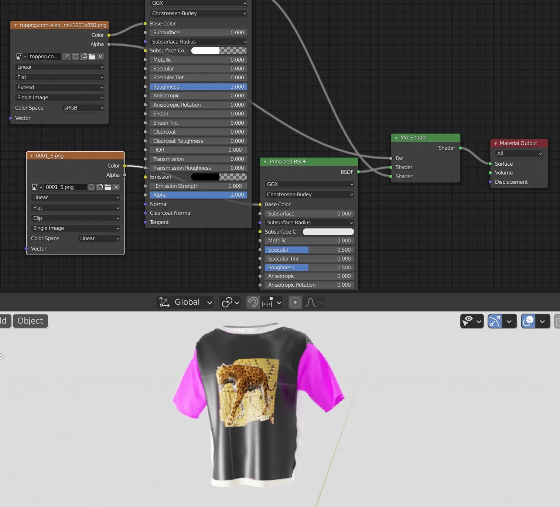The height and width of the screenshot is (507, 560).
Task: Open the GGX distribution dropdown in lower BSDF
Action: pyautogui.click(x=310, y=184)
